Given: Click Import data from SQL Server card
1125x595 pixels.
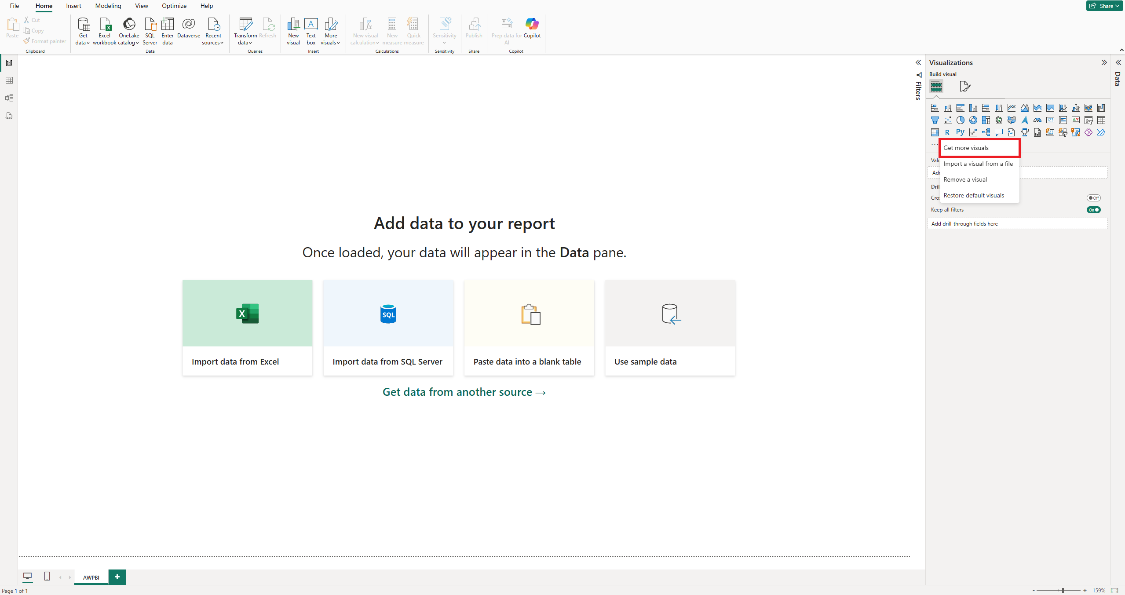Looking at the screenshot, I should pos(388,328).
